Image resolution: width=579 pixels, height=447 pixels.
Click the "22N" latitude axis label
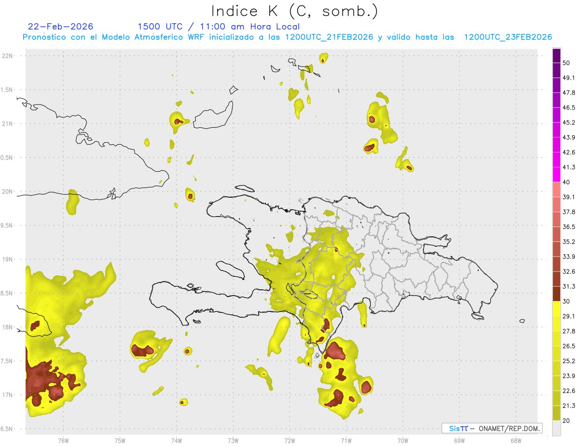pyautogui.click(x=8, y=56)
